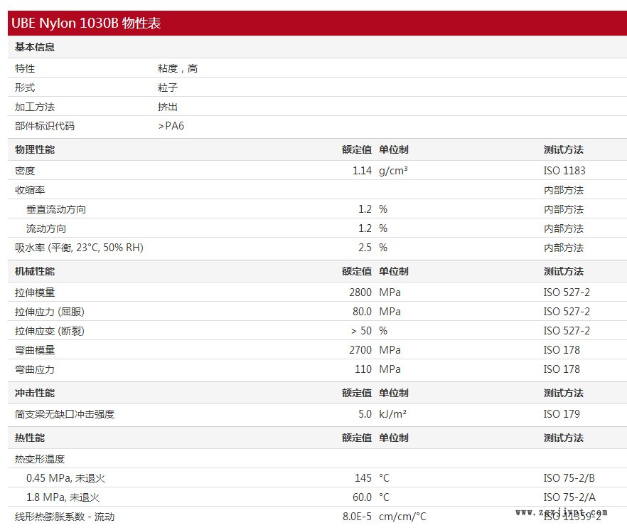
Task: Select the 基本信息 section header
Action: pos(35,47)
